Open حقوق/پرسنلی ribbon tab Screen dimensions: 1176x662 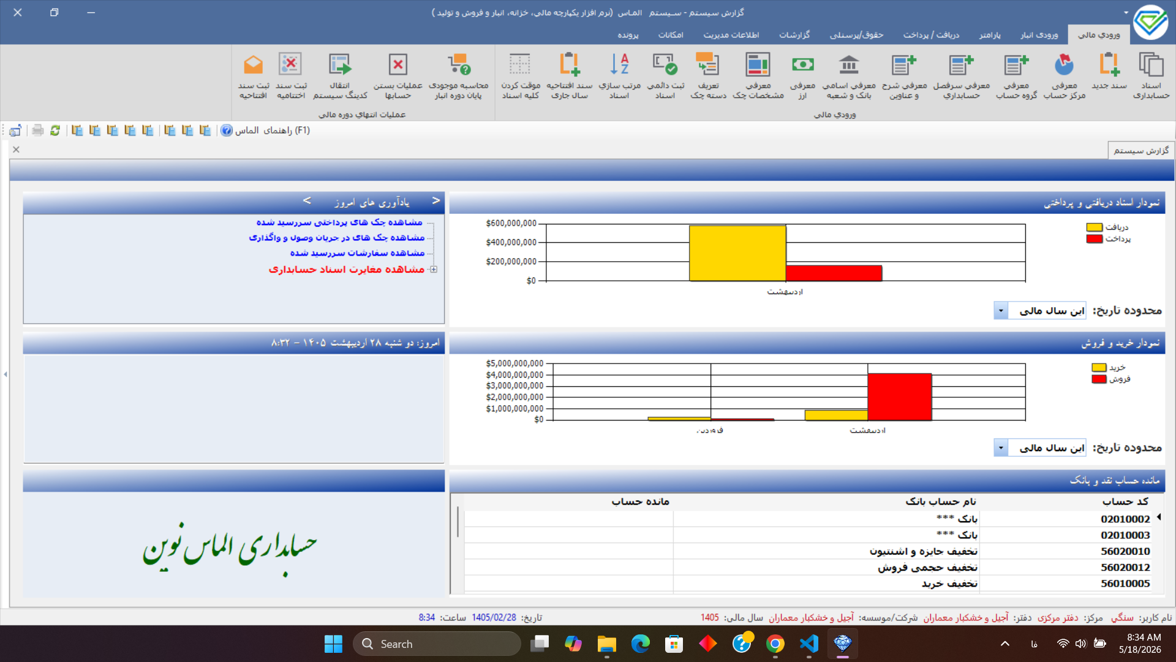(856, 35)
